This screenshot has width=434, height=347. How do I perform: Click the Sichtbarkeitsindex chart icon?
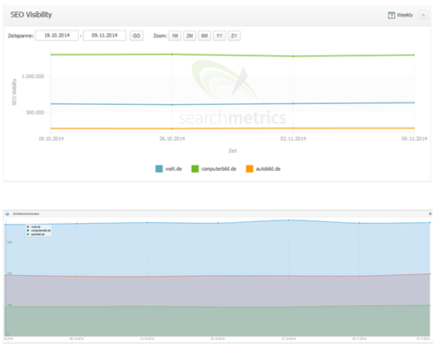tap(7, 213)
